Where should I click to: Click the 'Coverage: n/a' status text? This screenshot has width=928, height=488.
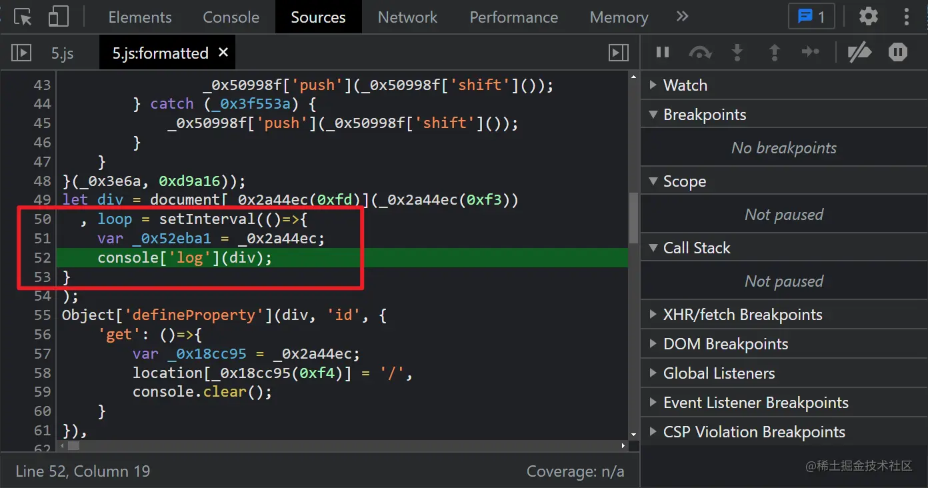(x=575, y=471)
